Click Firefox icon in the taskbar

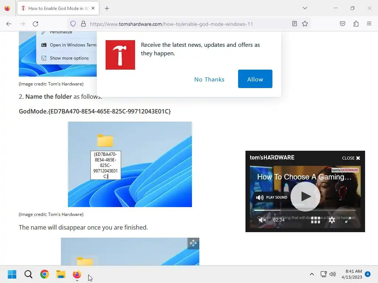click(77, 274)
